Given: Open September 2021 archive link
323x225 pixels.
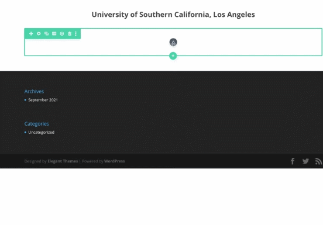Looking at the screenshot, I should coord(43,100).
